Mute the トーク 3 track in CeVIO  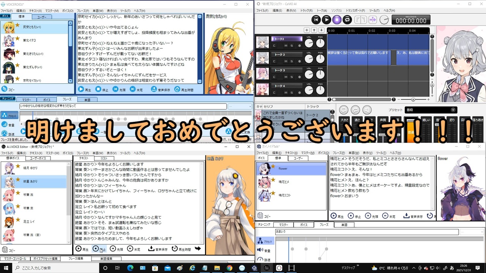click(286, 77)
